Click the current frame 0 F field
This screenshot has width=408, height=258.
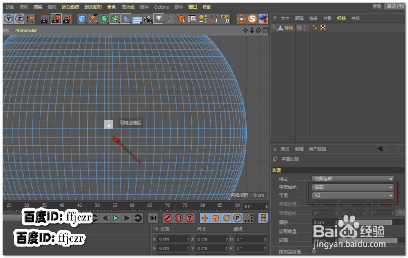255,207
